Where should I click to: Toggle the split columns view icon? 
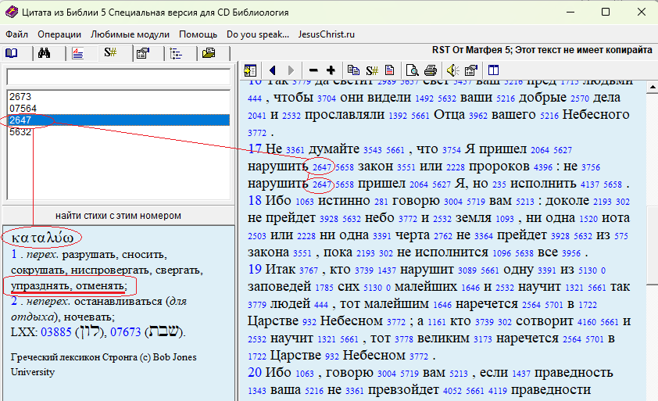(x=493, y=70)
